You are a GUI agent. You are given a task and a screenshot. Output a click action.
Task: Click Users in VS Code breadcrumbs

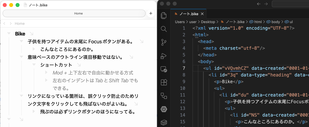pos(180,22)
